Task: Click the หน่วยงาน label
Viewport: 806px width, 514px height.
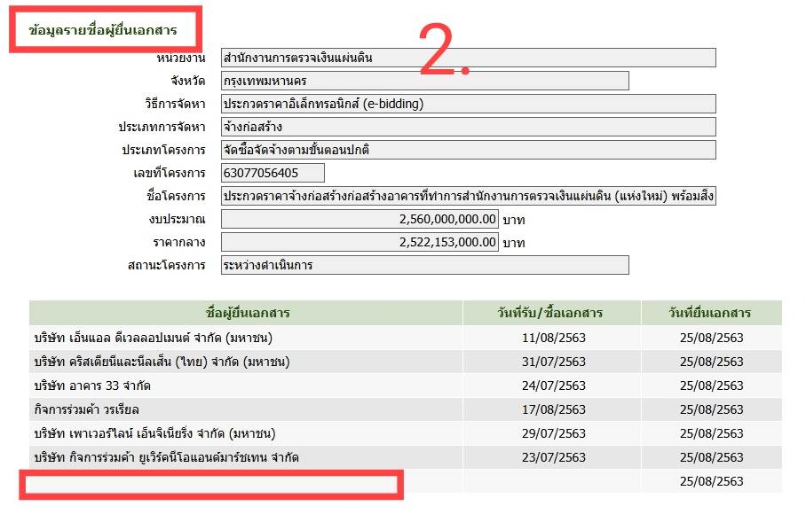Action: [181, 58]
